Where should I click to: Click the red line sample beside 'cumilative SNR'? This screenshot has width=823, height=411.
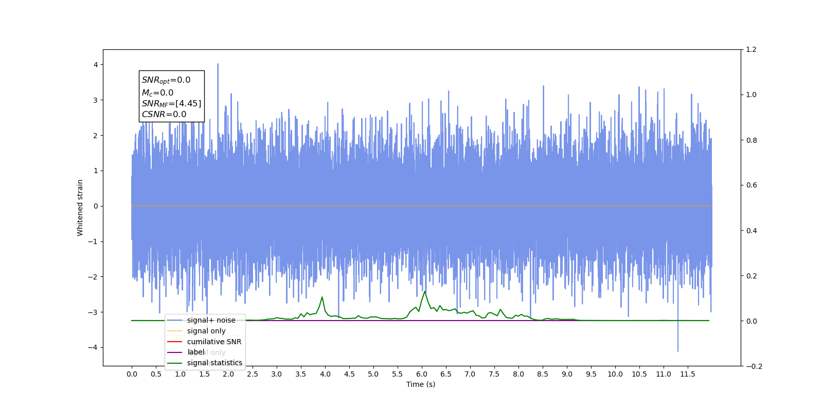pyautogui.click(x=175, y=342)
